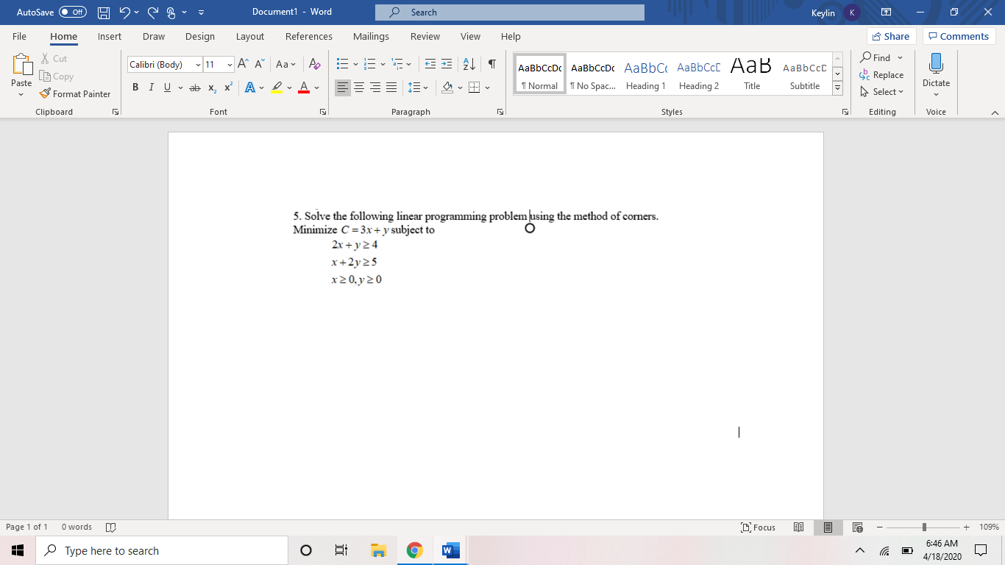Select the underline icon

click(x=166, y=87)
